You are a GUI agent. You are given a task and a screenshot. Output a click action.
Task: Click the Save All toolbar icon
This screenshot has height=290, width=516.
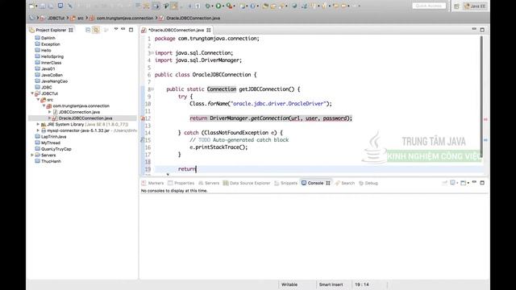click(51, 6)
